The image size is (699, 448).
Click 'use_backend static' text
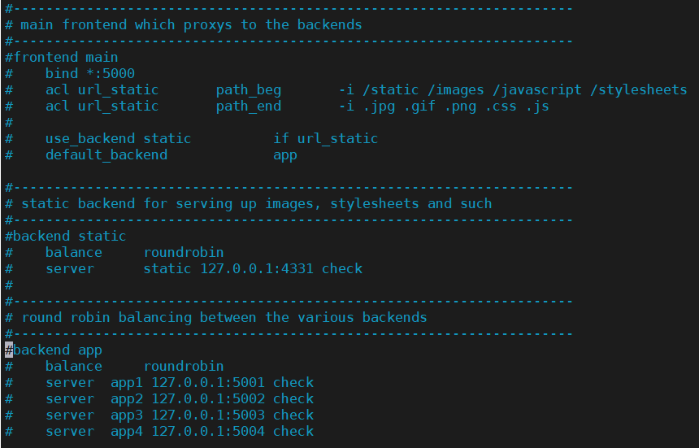click(118, 139)
